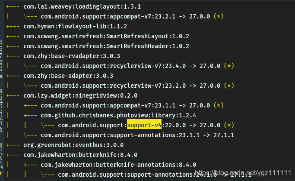Click the chrisbanes photoview library:1.2.4 line
295x181 pixels.
pos(118,116)
